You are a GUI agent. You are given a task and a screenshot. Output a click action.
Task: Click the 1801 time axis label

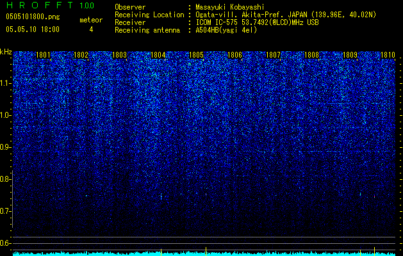pyautogui.click(x=43, y=55)
